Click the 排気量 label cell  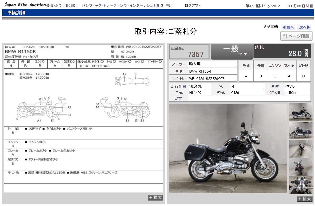pos(275,93)
